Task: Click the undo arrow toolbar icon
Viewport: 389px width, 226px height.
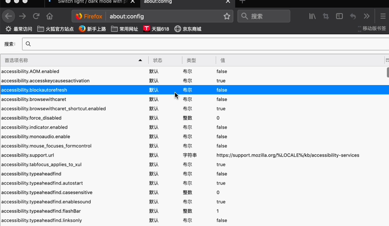Action: click(353, 17)
